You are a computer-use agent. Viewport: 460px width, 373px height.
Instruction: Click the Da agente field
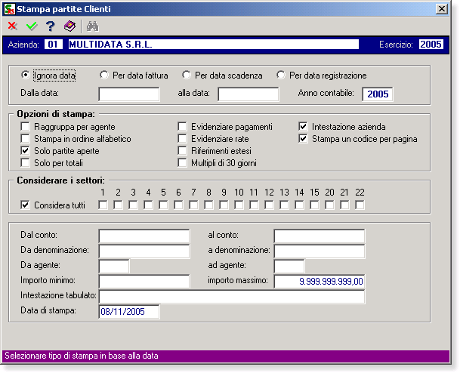point(114,267)
